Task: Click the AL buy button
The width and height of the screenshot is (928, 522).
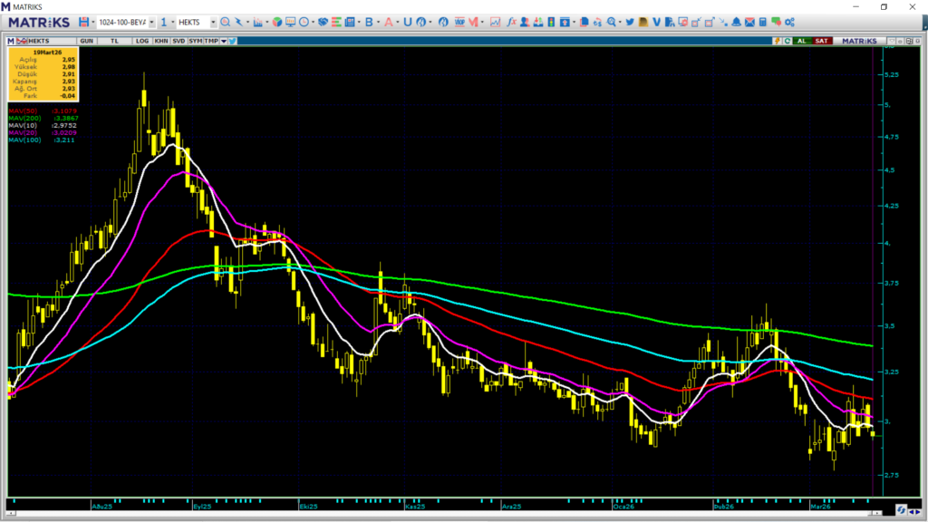Action: 801,41
